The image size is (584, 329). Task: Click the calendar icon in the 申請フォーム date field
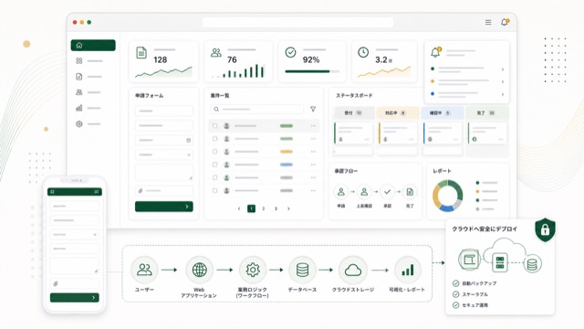[x=189, y=140]
